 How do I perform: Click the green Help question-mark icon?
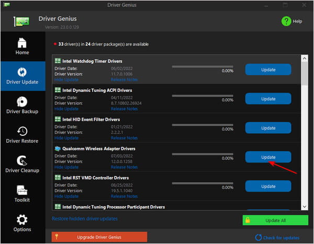286,21
